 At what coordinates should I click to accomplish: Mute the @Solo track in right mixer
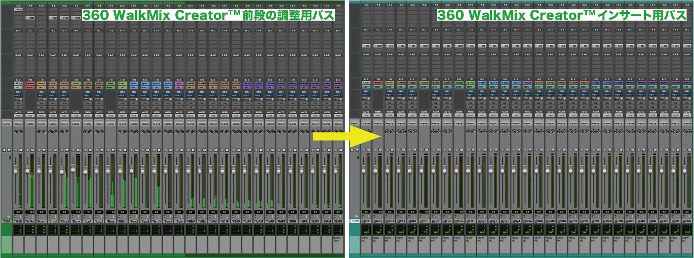pos(529,150)
